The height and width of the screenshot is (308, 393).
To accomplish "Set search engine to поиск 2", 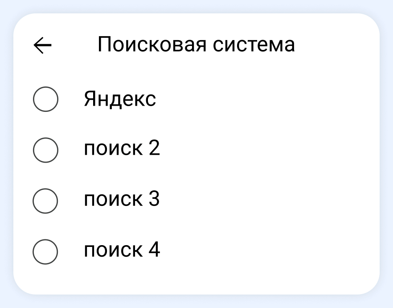I will point(45,150).
